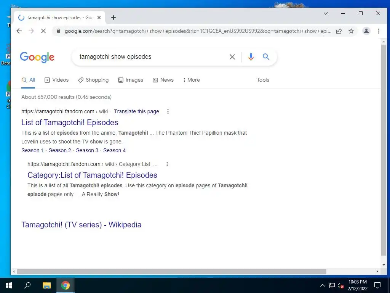Open the Season 1 sitelink
The image size is (390, 293).
[x=32, y=150]
